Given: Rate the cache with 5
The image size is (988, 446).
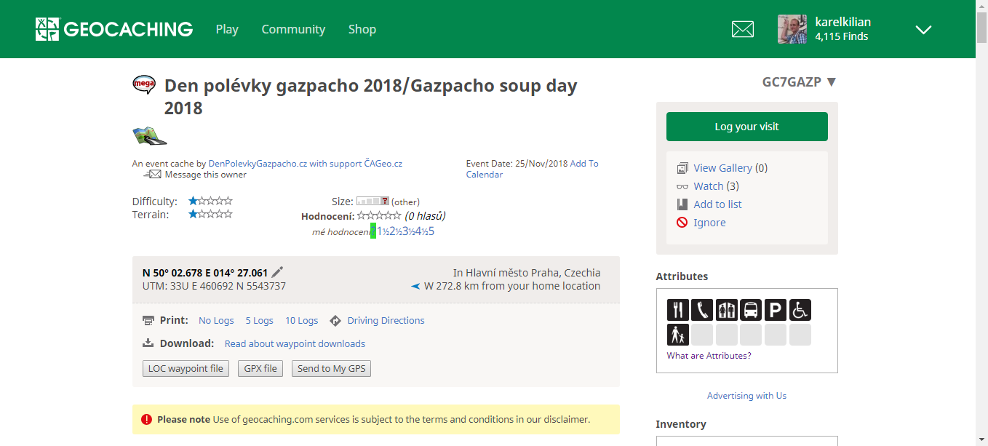Looking at the screenshot, I should tap(431, 231).
